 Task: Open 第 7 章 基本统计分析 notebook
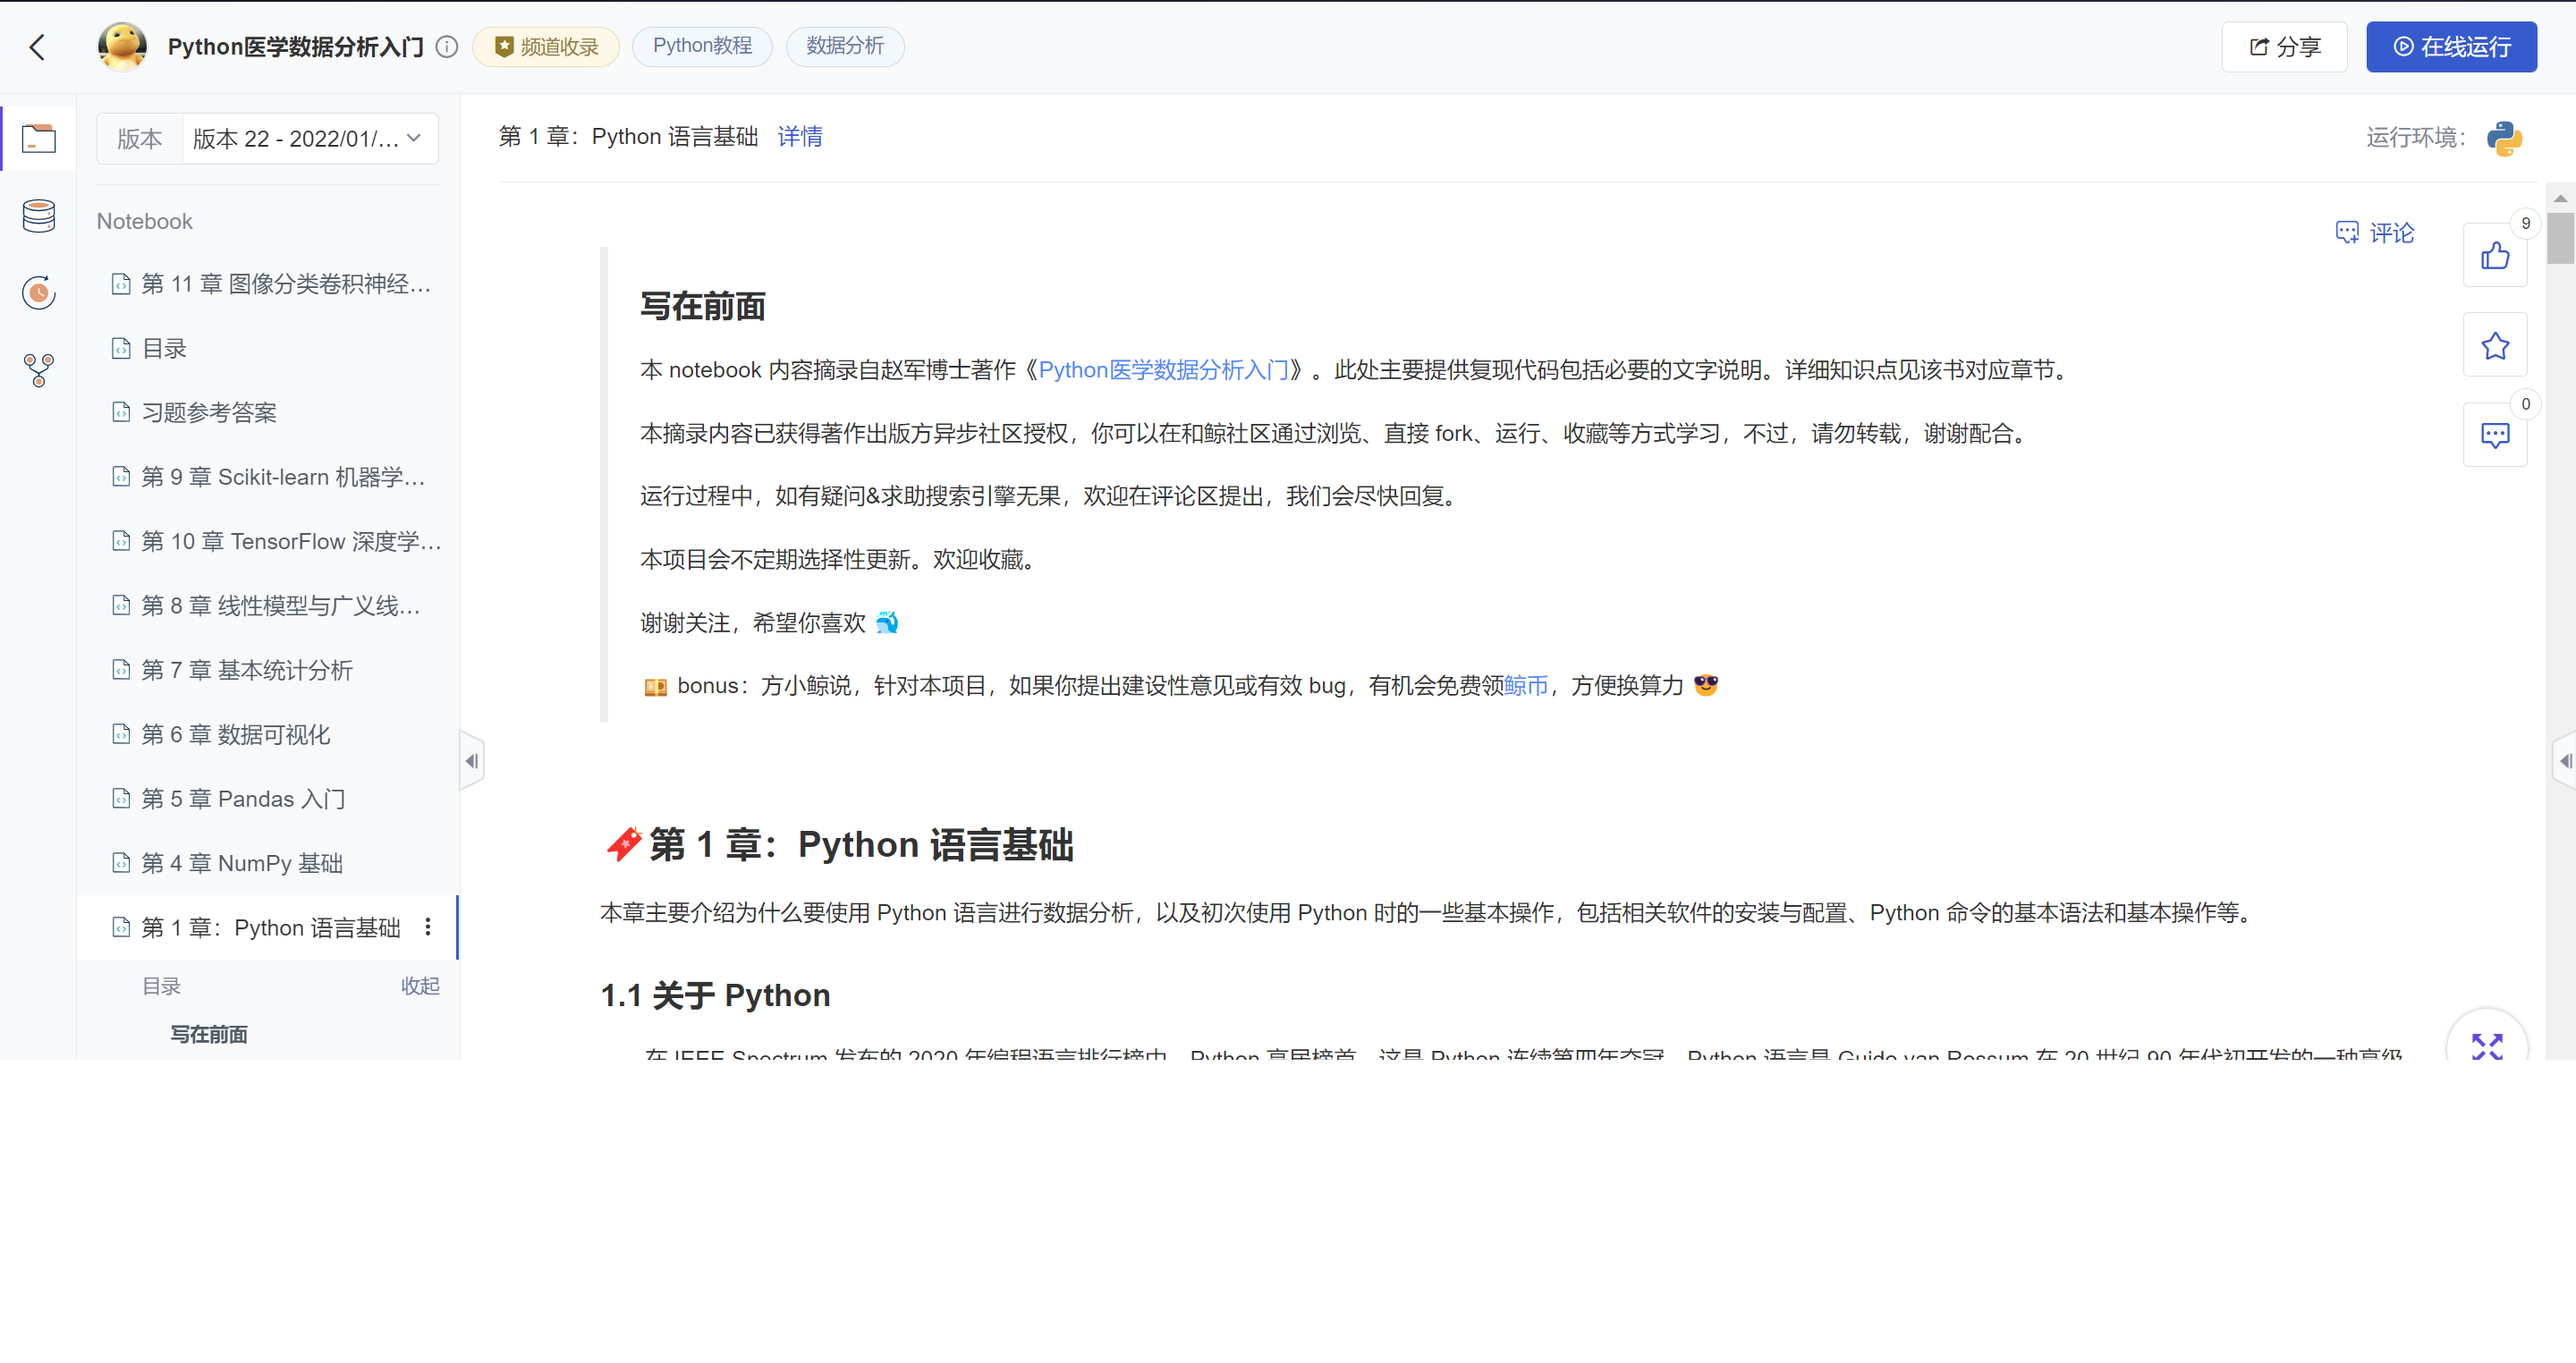coord(247,670)
